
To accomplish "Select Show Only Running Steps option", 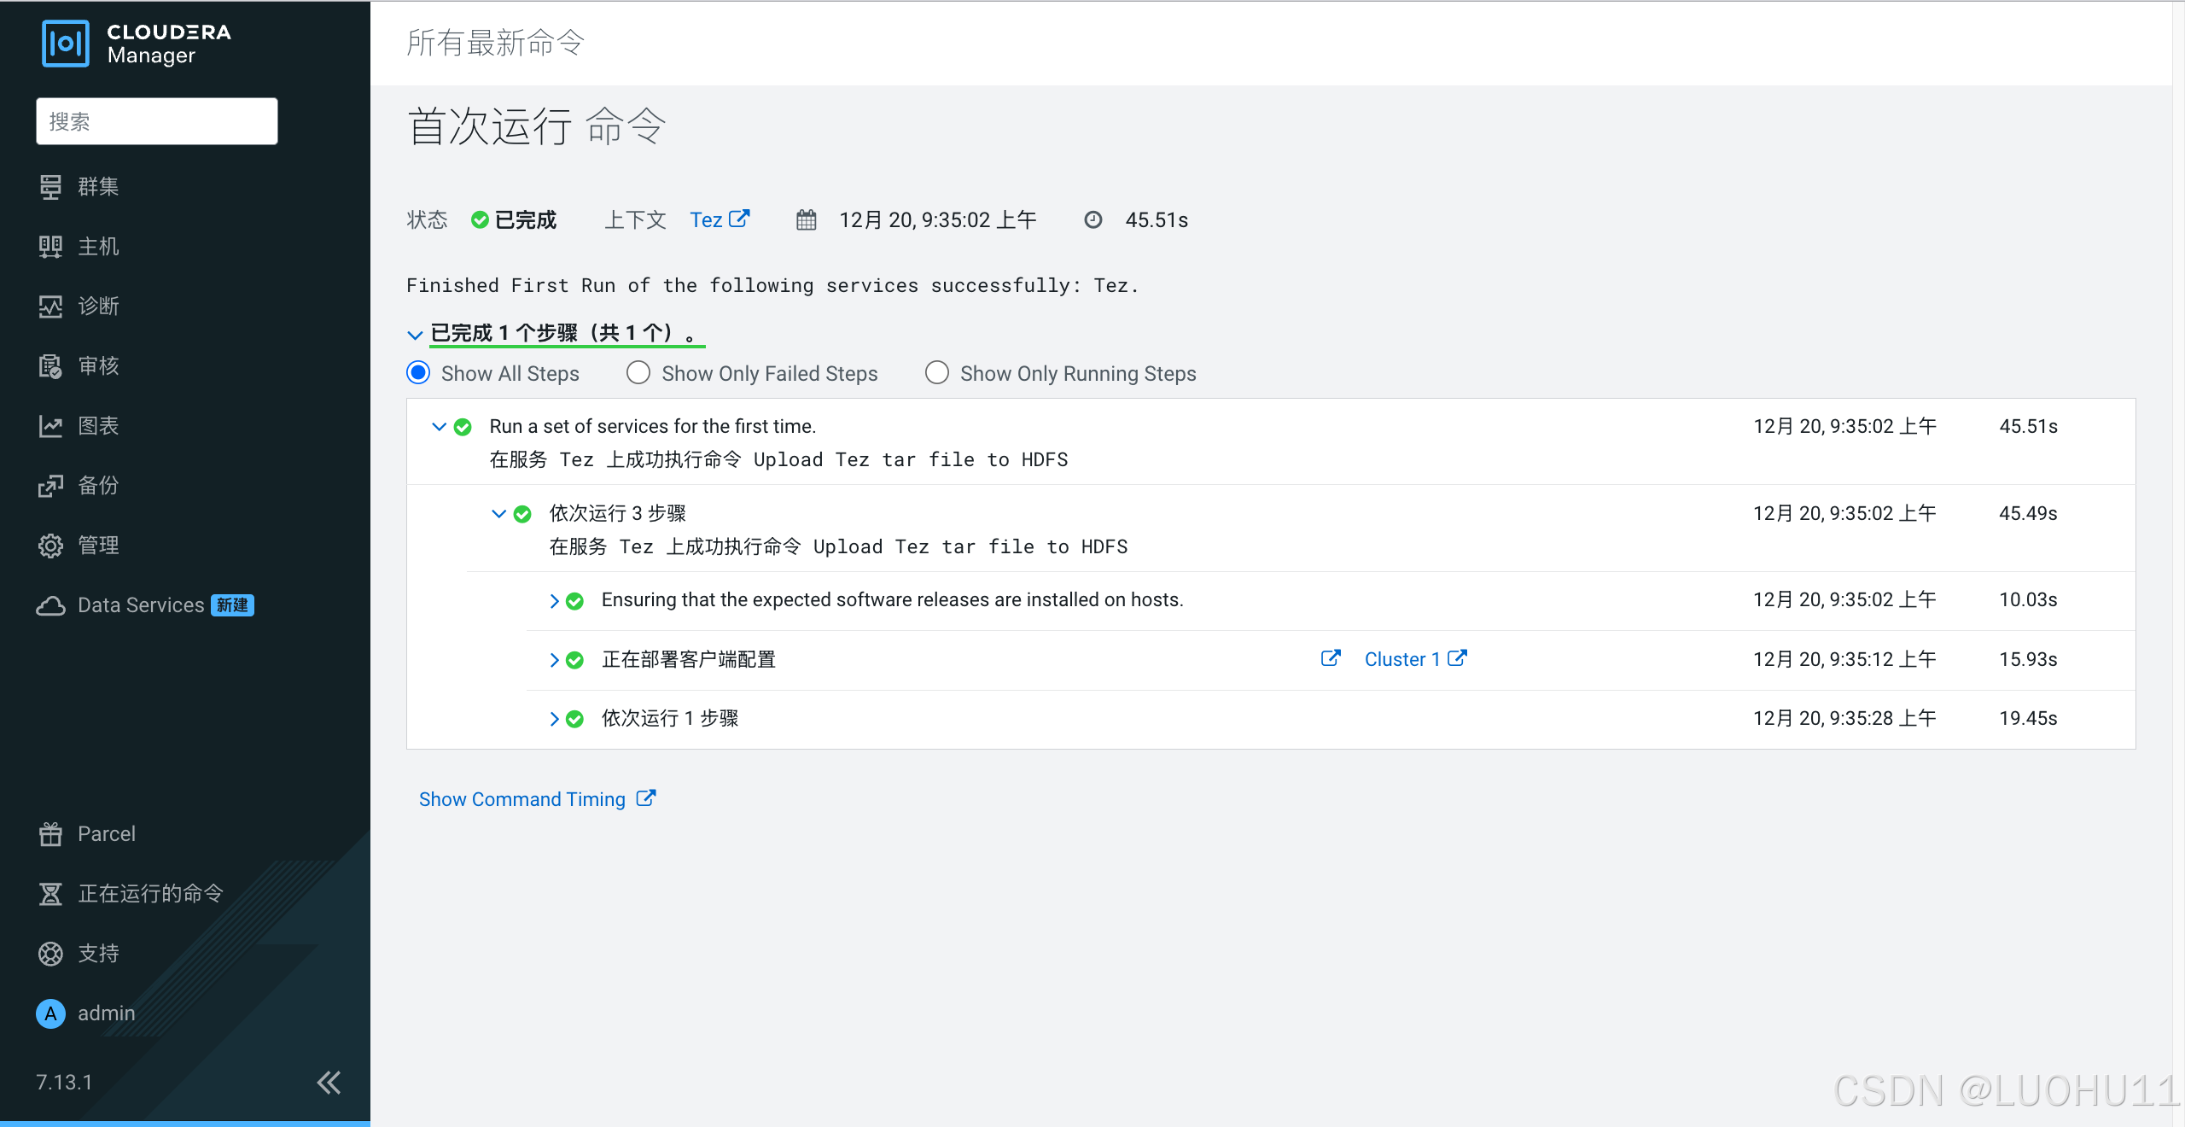I will [x=936, y=373].
